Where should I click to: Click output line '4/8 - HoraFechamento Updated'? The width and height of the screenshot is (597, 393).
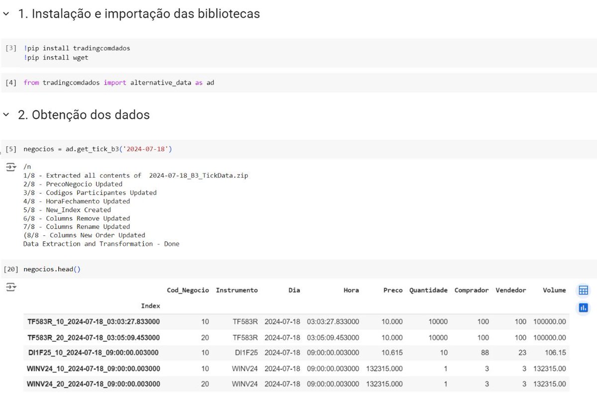(x=77, y=201)
